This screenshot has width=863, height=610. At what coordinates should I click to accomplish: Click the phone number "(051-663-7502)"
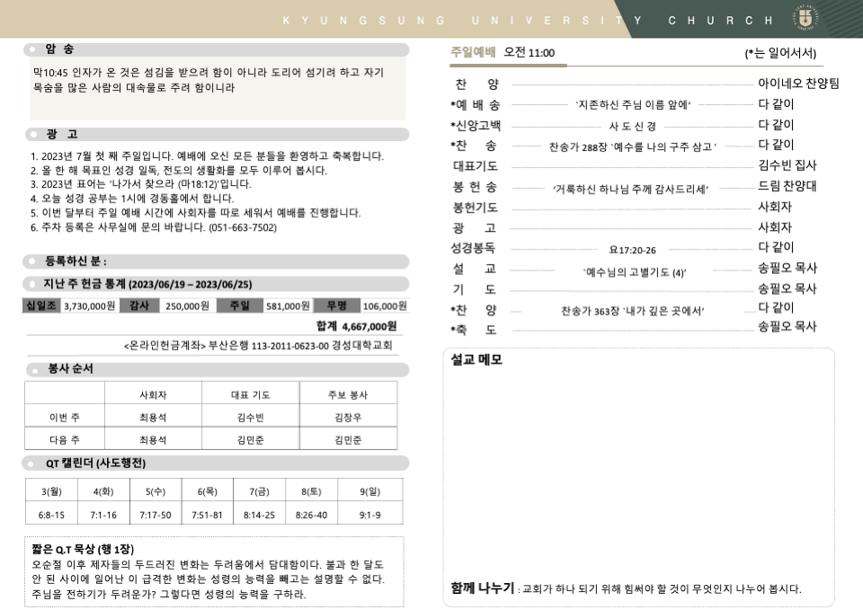click(243, 227)
